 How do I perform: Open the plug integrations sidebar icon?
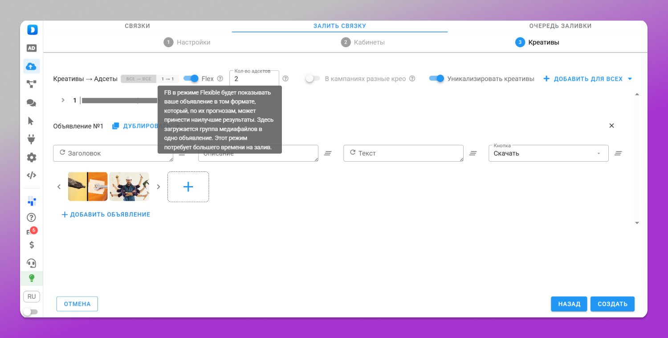tap(32, 139)
